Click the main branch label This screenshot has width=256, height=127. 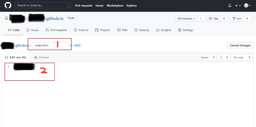tap(77, 45)
